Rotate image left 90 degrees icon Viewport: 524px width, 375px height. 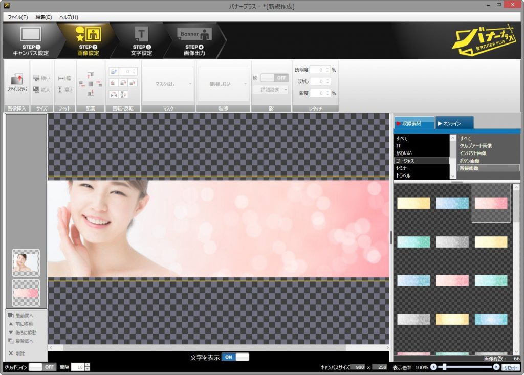[x=114, y=83]
